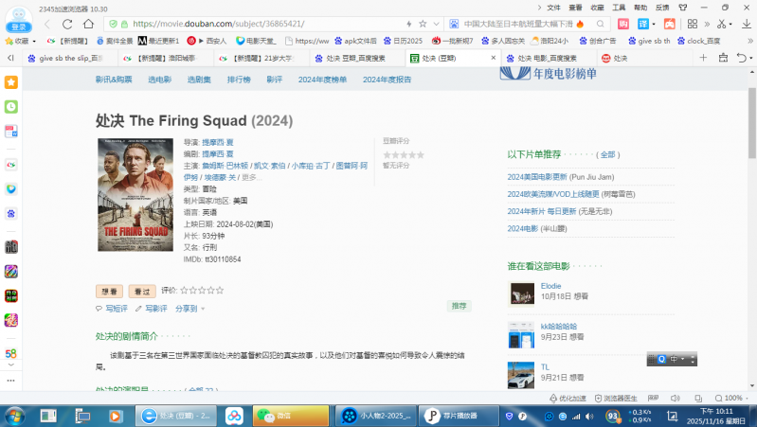The width and height of the screenshot is (757, 427).
Task: Expand the toolbar overflow chevrons
Action: [707, 24]
